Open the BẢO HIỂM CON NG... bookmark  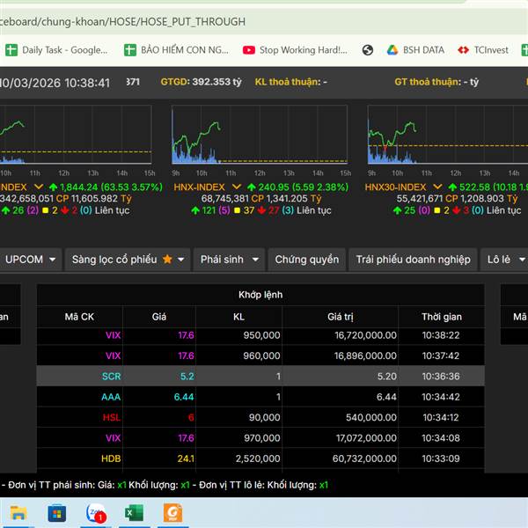176,50
